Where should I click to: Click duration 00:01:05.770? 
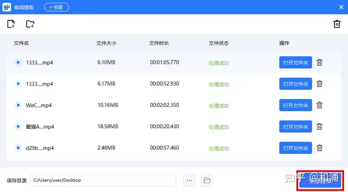[164, 62]
